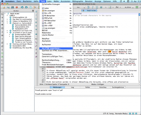
Task: Click the green infinity symbol icon in sidebar
Action: click(x=2, y=53)
